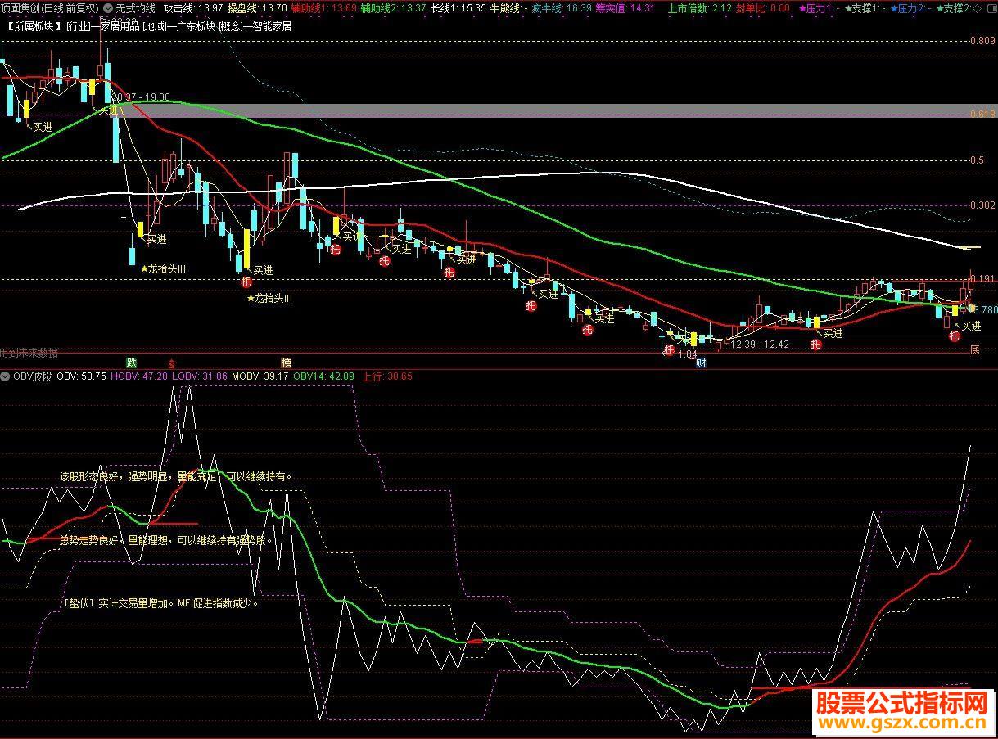Click the ★压力1 label
The width and height of the screenshot is (998, 739).
[817, 8]
